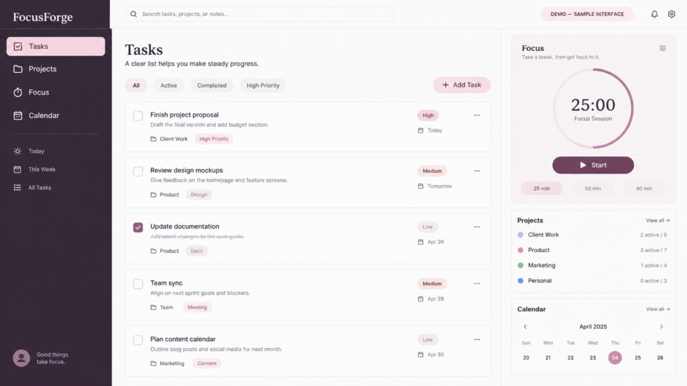Click calendar icon beside Tomorrow due date
The height and width of the screenshot is (386, 687).
[421, 186]
